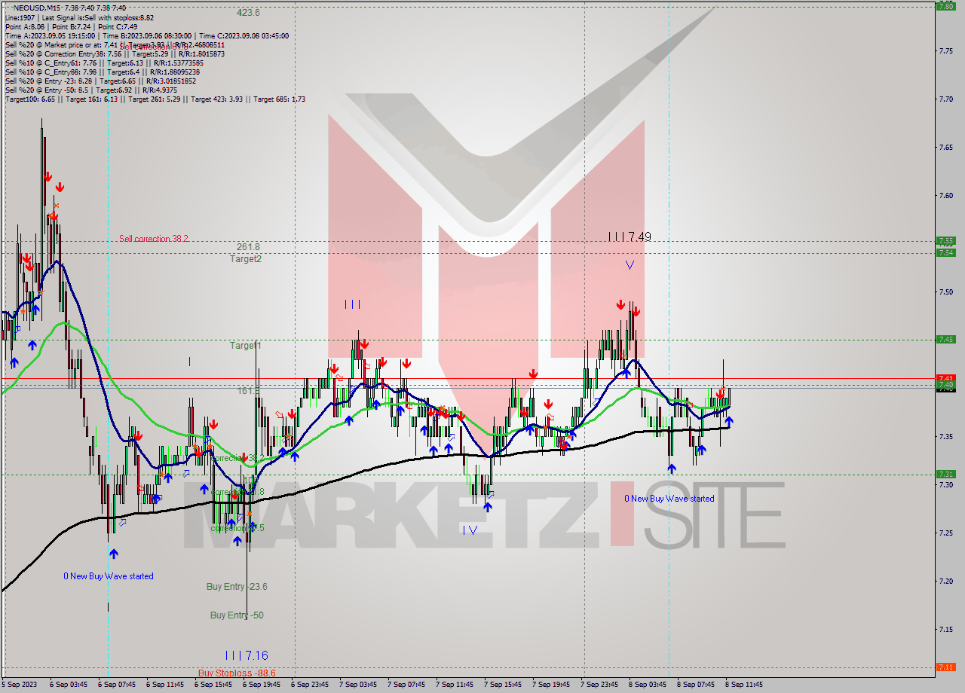965x693 pixels.
Task: Select the '7 Sep 03:45' time label
Action: 358,685
